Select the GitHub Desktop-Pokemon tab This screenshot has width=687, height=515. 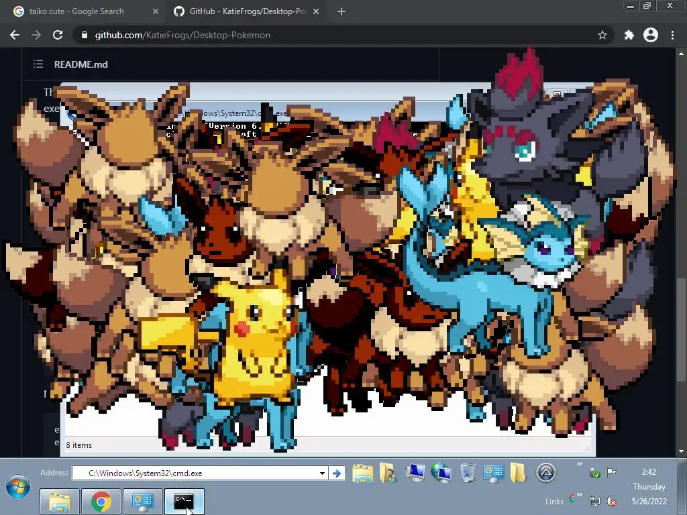(x=248, y=11)
